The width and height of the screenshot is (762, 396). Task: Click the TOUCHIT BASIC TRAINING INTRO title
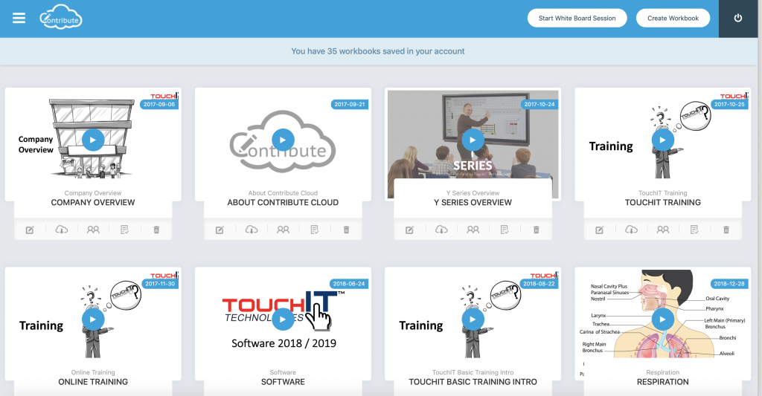pyautogui.click(x=473, y=382)
